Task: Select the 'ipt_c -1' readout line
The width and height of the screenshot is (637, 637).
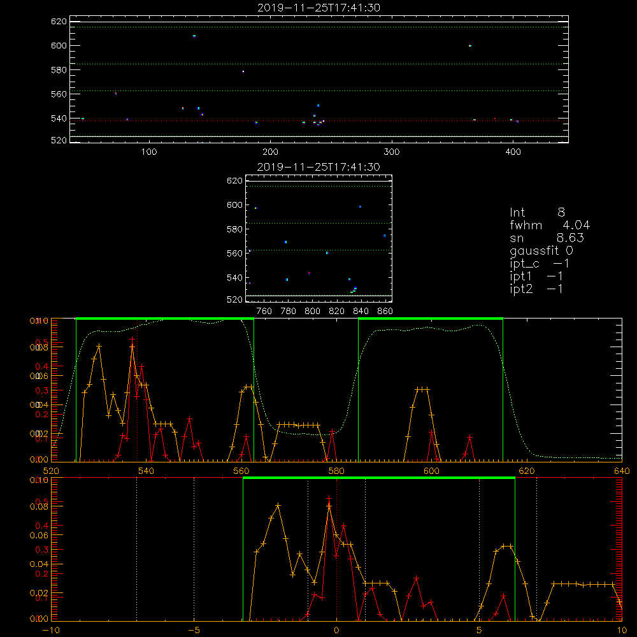Action: (540, 264)
